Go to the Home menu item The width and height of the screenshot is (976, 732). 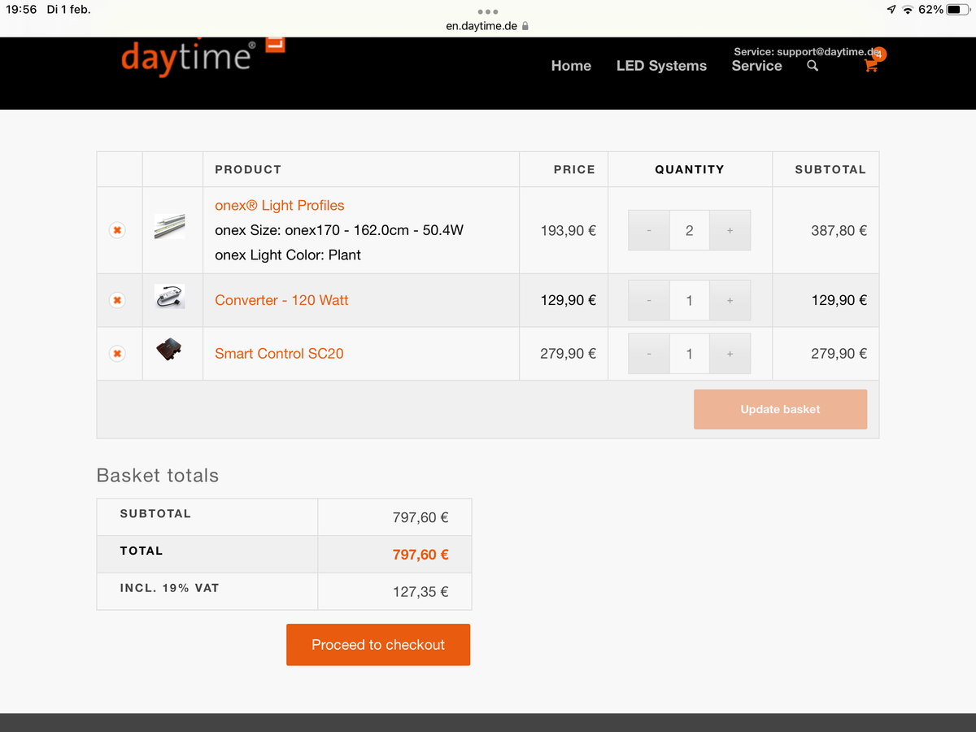coord(571,66)
